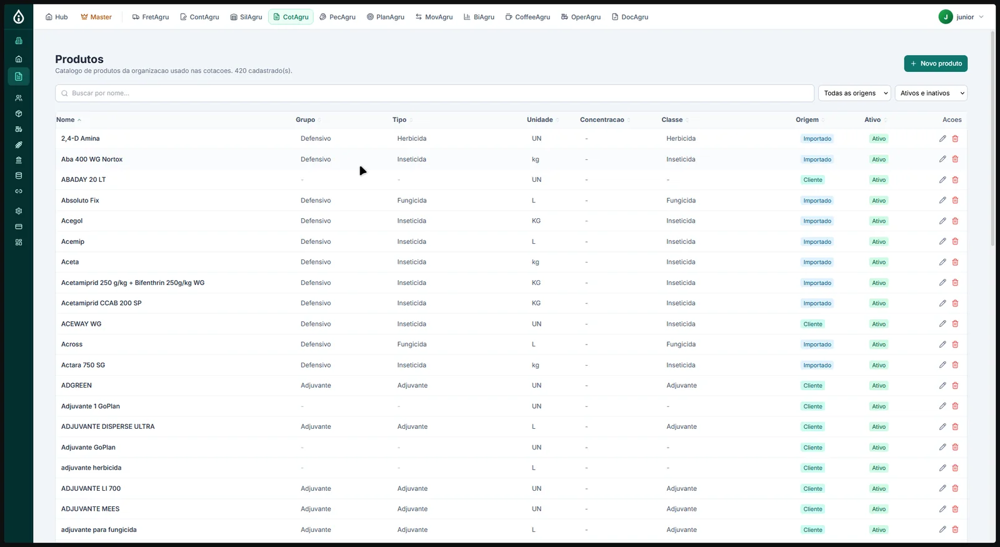The width and height of the screenshot is (1000, 547).
Task: Open the link chain icon in sidebar
Action: [x=19, y=191]
